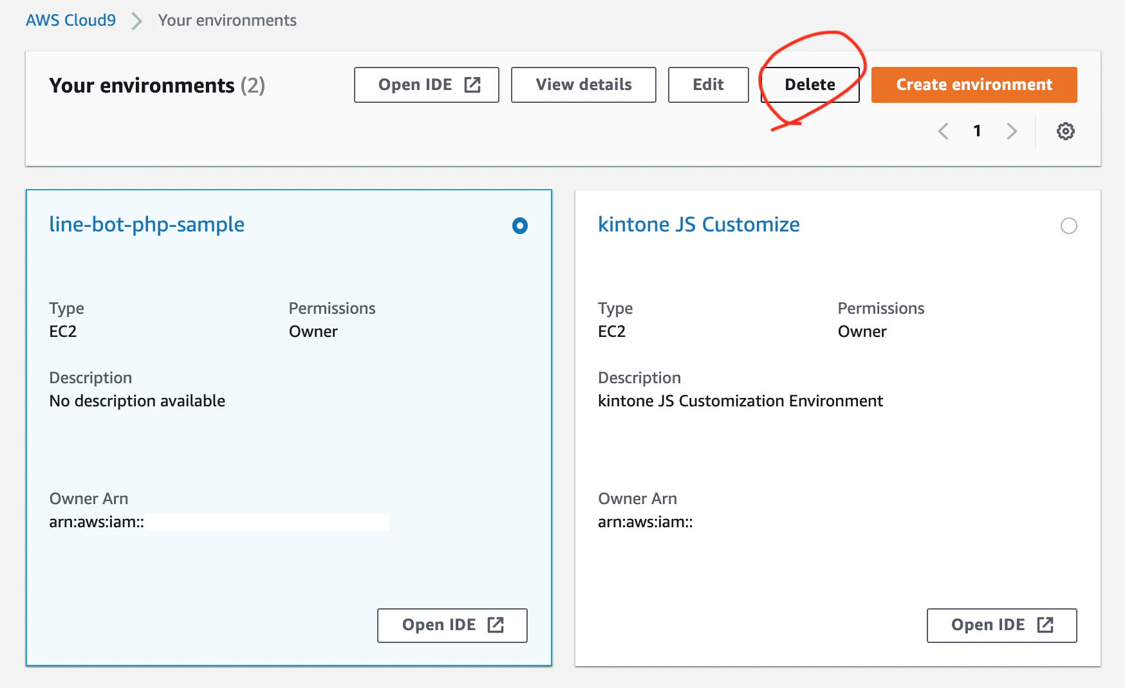Open IDE in the line-bot-php-sample card
The height and width of the screenshot is (688, 1125).
click(452, 625)
